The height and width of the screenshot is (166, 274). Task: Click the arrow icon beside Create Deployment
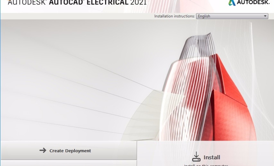(43, 150)
